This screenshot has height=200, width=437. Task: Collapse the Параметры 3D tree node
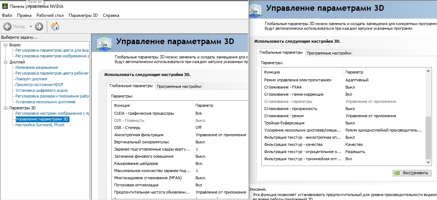pyautogui.click(x=6, y=108)
